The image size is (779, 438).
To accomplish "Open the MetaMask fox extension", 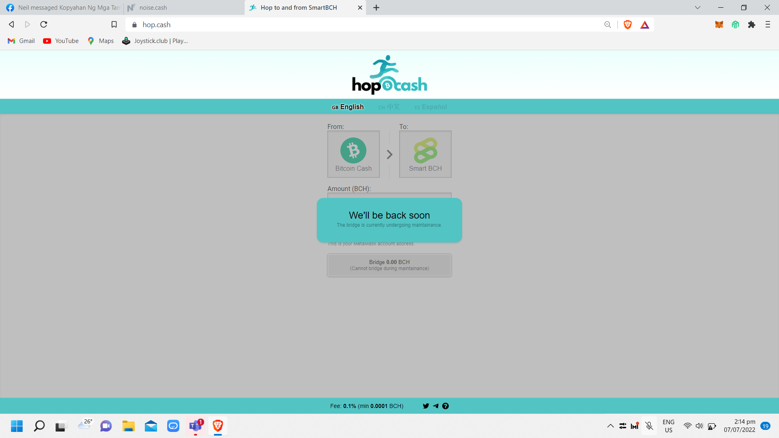I will (x=719, y=25).
